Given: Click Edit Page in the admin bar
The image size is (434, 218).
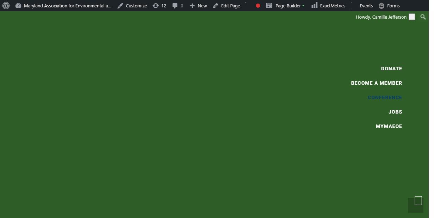Looking at the screenshot, I should [227, 6].
